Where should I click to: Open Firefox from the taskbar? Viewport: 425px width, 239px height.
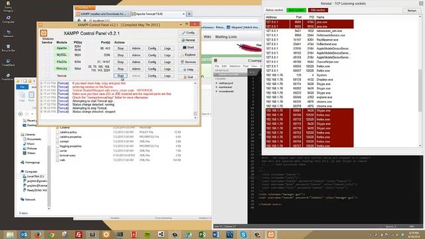37,234
